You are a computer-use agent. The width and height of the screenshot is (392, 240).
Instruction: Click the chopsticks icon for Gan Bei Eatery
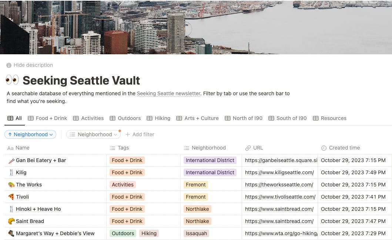pyautogui.click(x=11, y=161)
